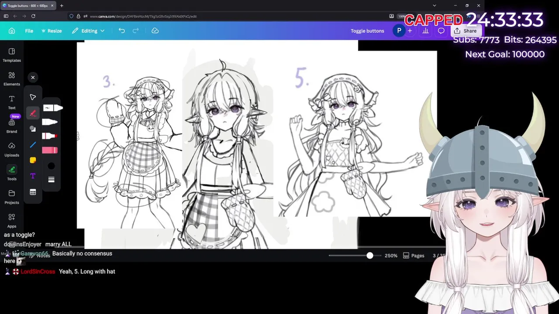This screenshot has width=559, height=314.
Task: Undo the last action
Action: click(122, 31)
